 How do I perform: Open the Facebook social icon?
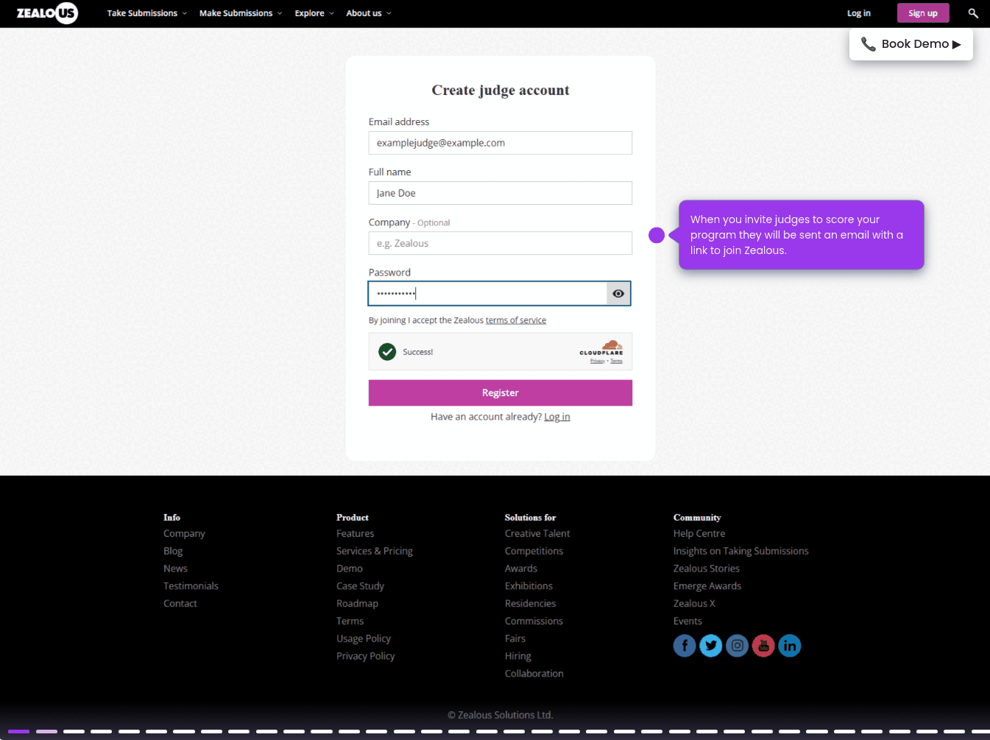click(684, 646)
